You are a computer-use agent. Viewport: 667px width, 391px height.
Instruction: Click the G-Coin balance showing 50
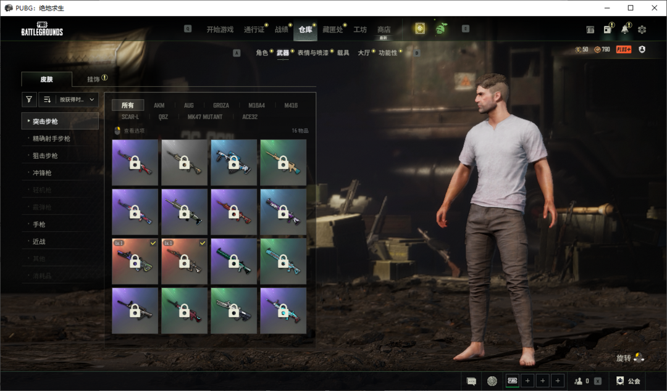pyautogui.click(x=582, y=50)
